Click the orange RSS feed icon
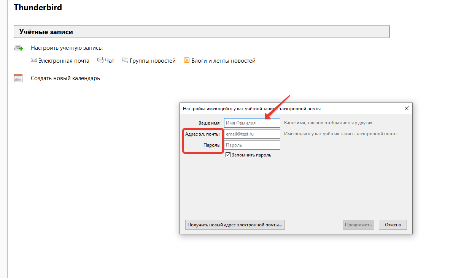 pyautogui.click(x=187, y=60)
